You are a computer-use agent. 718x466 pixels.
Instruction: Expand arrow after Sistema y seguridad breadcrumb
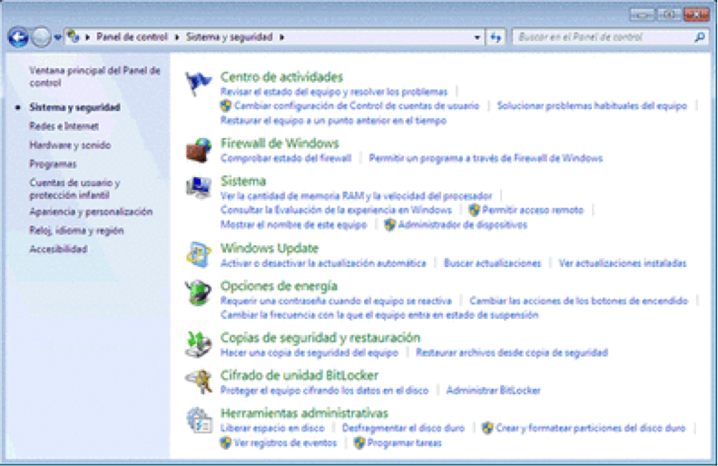(x=281, y=37)
